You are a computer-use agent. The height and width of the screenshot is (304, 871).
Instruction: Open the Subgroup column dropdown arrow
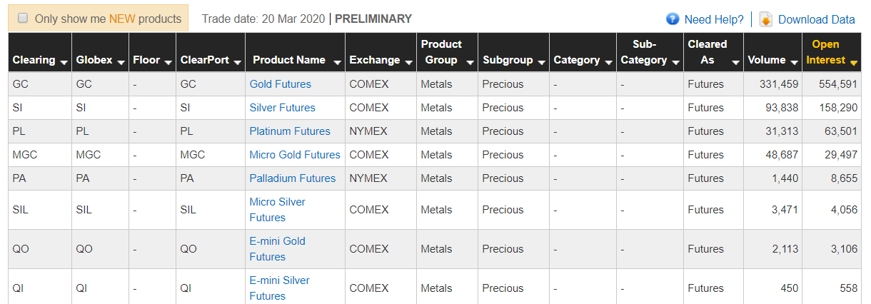point(540,63)
